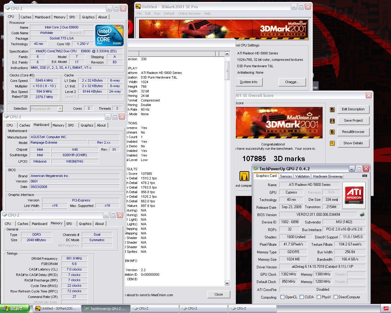
Task: Click the GPU-Z camera screenshot icon
Action: (x=365, y=176)
